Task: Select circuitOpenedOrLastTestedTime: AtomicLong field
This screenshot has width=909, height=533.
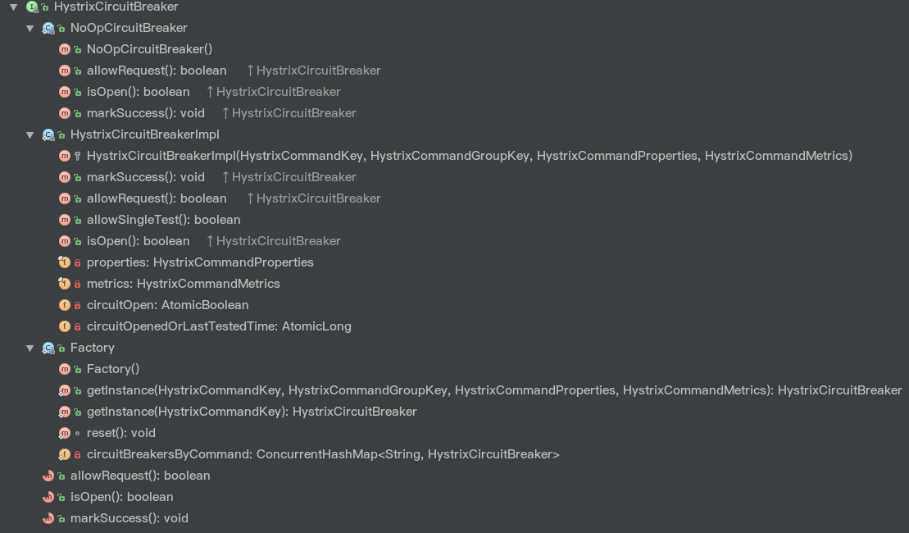Action: [x=219, y=326]
